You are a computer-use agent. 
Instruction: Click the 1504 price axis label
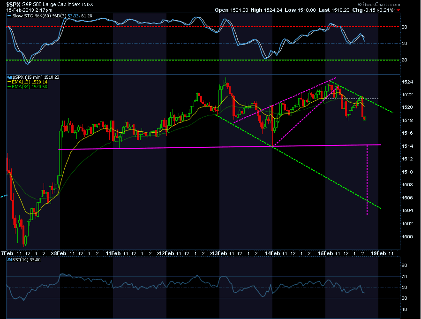click(x=407, y=211)
